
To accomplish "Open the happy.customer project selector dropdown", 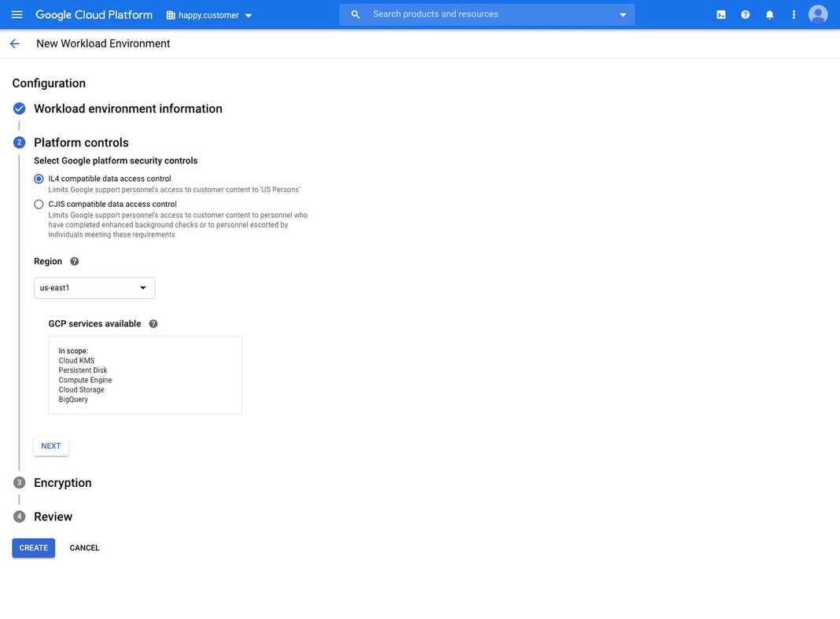I will click(209, 15).
